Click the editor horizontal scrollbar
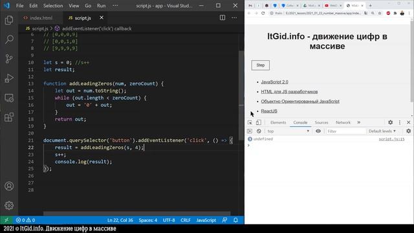This screenshot has width=414, height=233. click(136, 214)
